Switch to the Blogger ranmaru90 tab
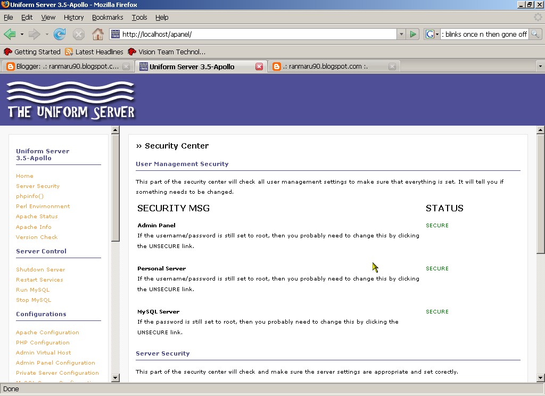 click(x=68, y=67)
